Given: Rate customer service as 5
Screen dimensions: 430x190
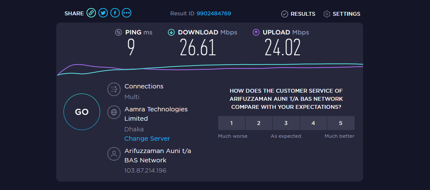Looking at the screenshot, I should (341, 123).
